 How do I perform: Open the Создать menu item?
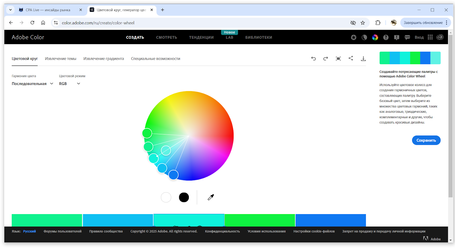135,37
